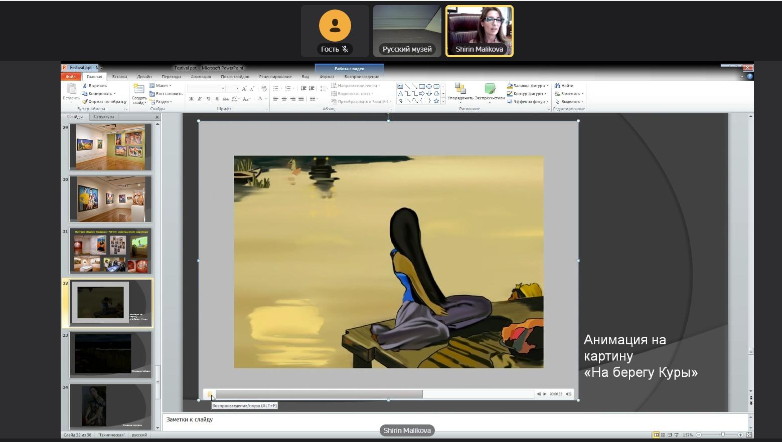Click the Copy (Копировать) button
This screenshot has width=782, height=442.
(x=99, y=94)
